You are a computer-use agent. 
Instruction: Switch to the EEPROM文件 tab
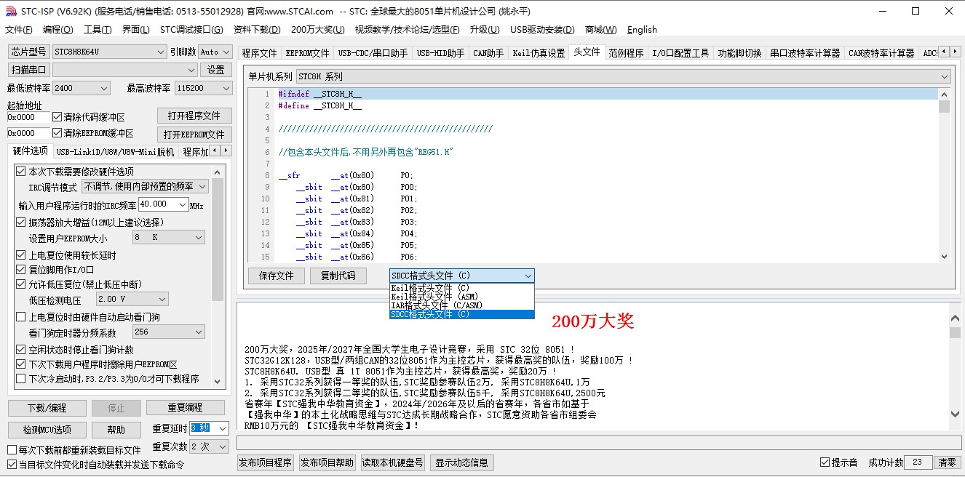307,53
